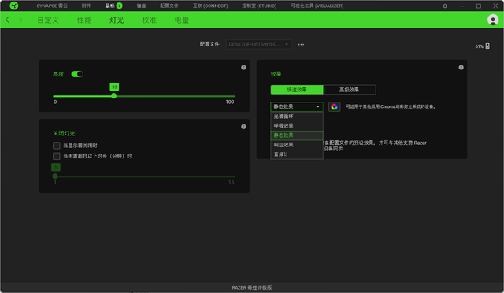Switch to the 灯光 tab

point(117,20)
